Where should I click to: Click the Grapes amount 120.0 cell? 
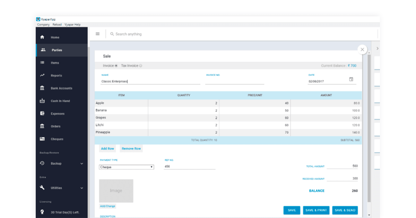(326, 118)
